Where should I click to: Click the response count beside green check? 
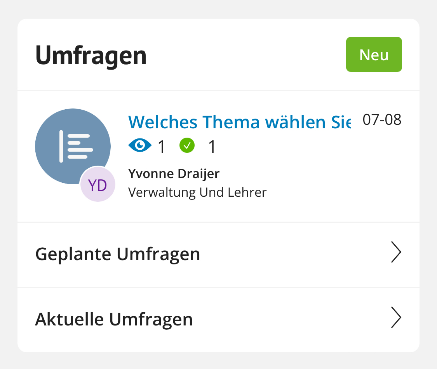(x=212, y=147)
